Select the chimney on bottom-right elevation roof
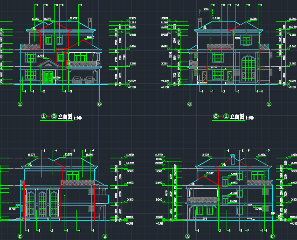Image resolution: width=297 pixels, height=240 pixels. tap(231, 158)
